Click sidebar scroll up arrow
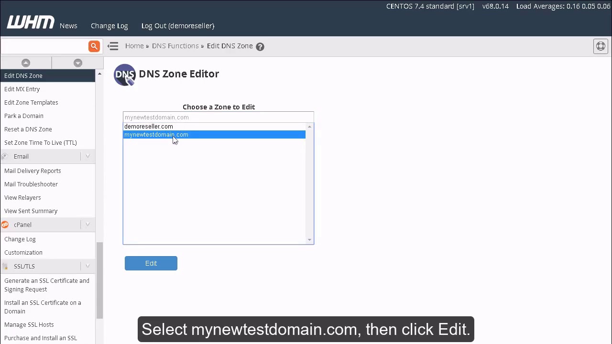The image size is (612, 344). tap(99, 74)
